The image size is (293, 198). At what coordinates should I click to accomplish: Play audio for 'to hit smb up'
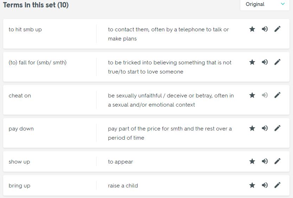tap(265, 29)
